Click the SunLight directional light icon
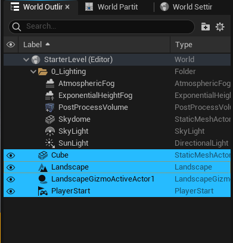This screenshot has height=243, width=233. click(x=50, y=143)
